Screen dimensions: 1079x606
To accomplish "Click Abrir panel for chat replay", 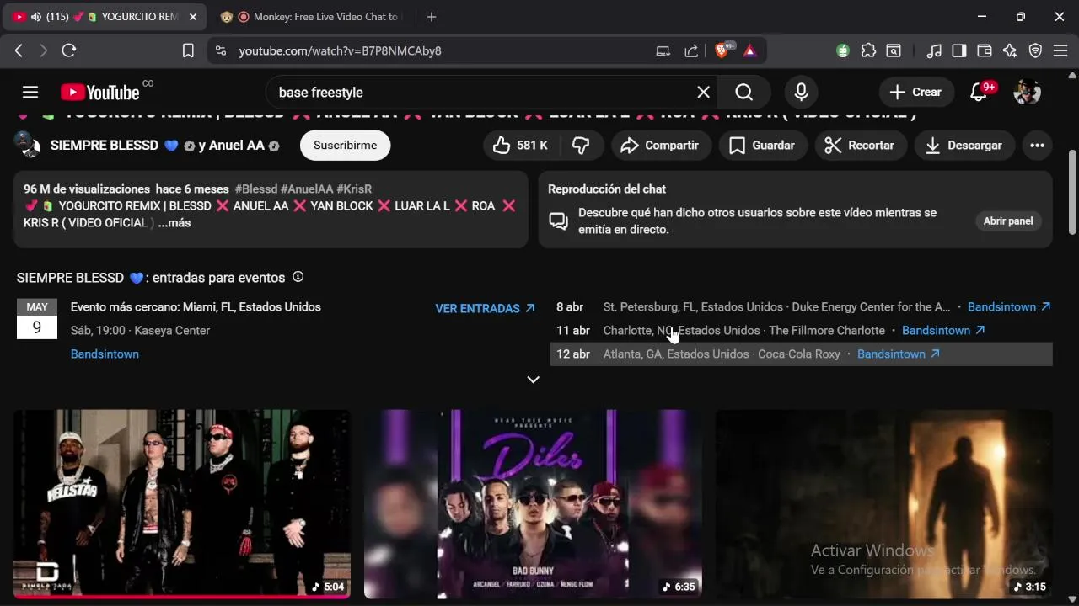I will pos(1008,221).
